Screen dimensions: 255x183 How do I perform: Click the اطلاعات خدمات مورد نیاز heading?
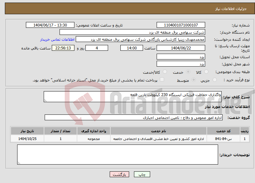pos(227,107)
